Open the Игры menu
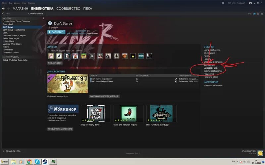 tap(24, 3)
